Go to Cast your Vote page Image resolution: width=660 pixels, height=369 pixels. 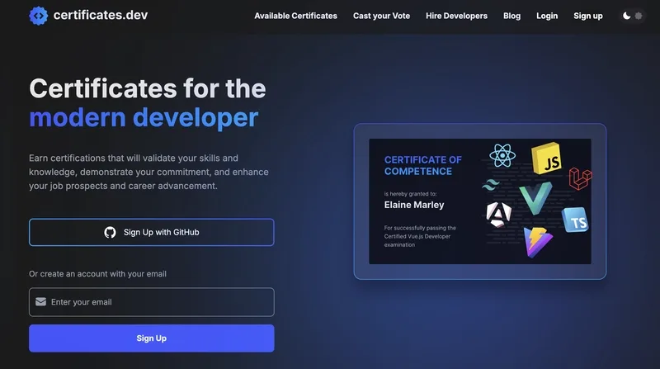[x=381, y=16]
